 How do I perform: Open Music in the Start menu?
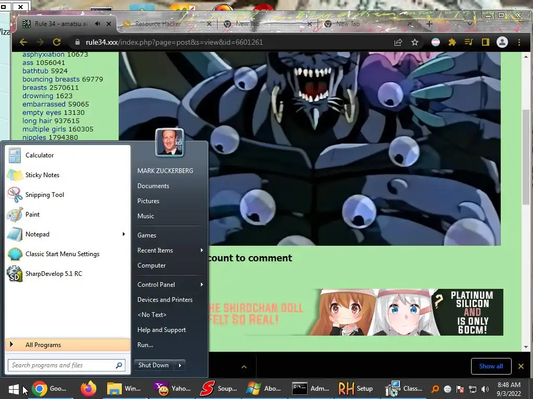point(146,216)
